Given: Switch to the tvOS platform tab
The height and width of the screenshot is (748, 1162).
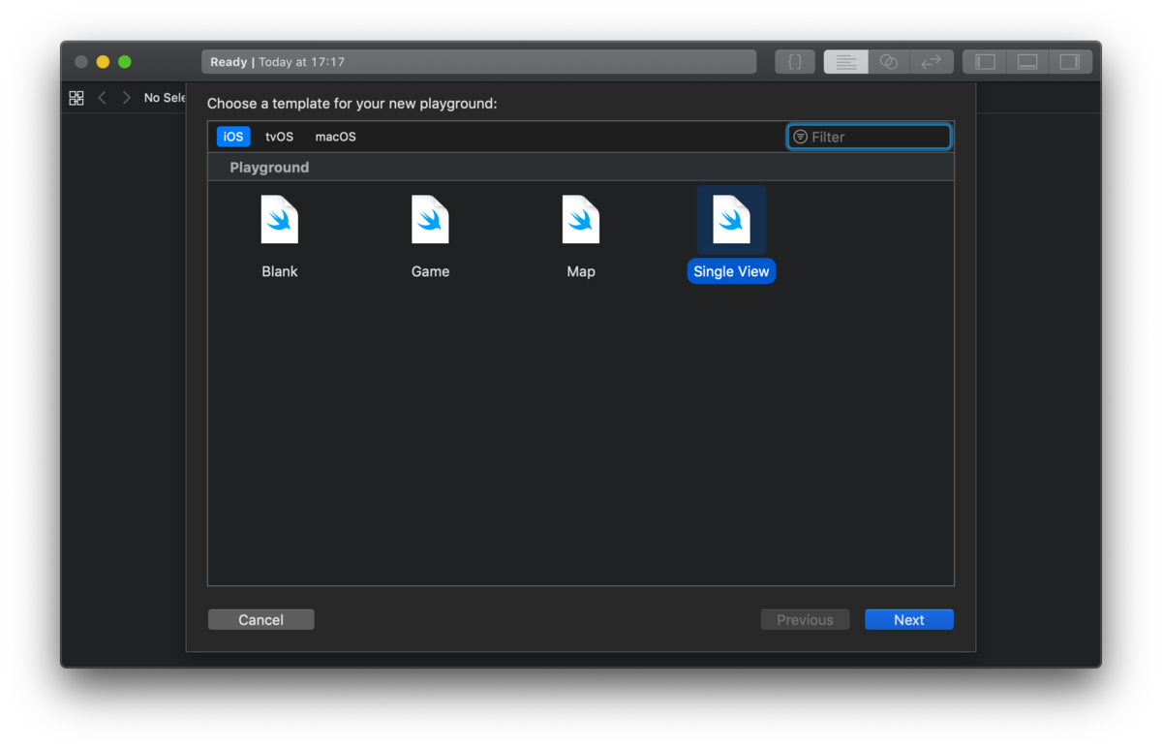Looking at the screenshot, I should pyautogui.click(x=279, y=137).
